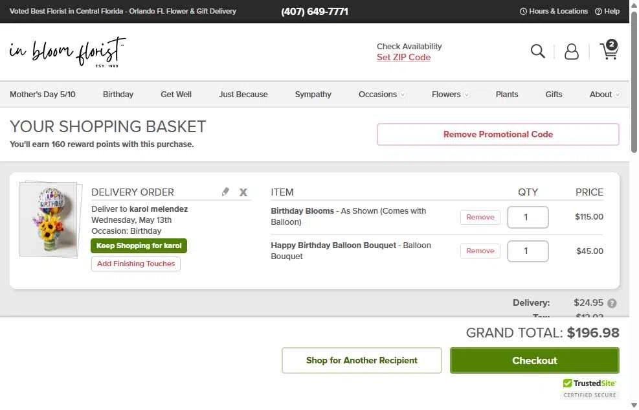Click the Birthday Blooms item name

[x=302, y=211]
